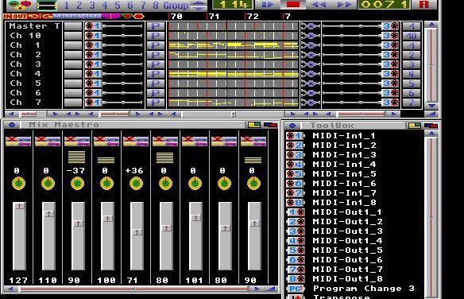Select the MIDI-Out1_8 tool icon in ToolBox

[296, 278]
